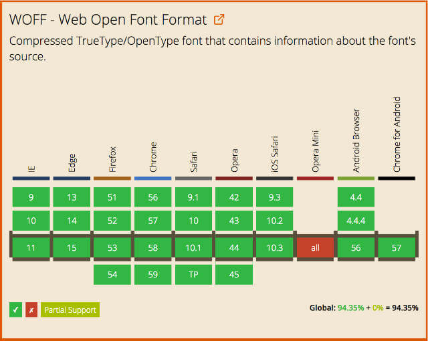The image size is (428, 341).
Task: Click the red X legend icon
Action: point(31,310)
